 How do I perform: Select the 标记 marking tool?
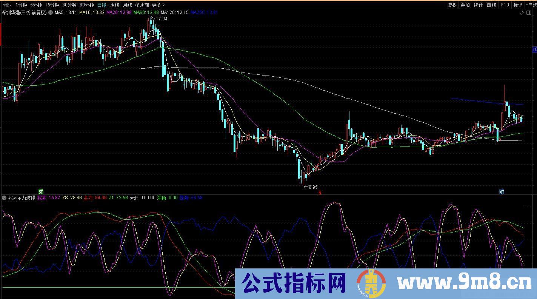518,5
